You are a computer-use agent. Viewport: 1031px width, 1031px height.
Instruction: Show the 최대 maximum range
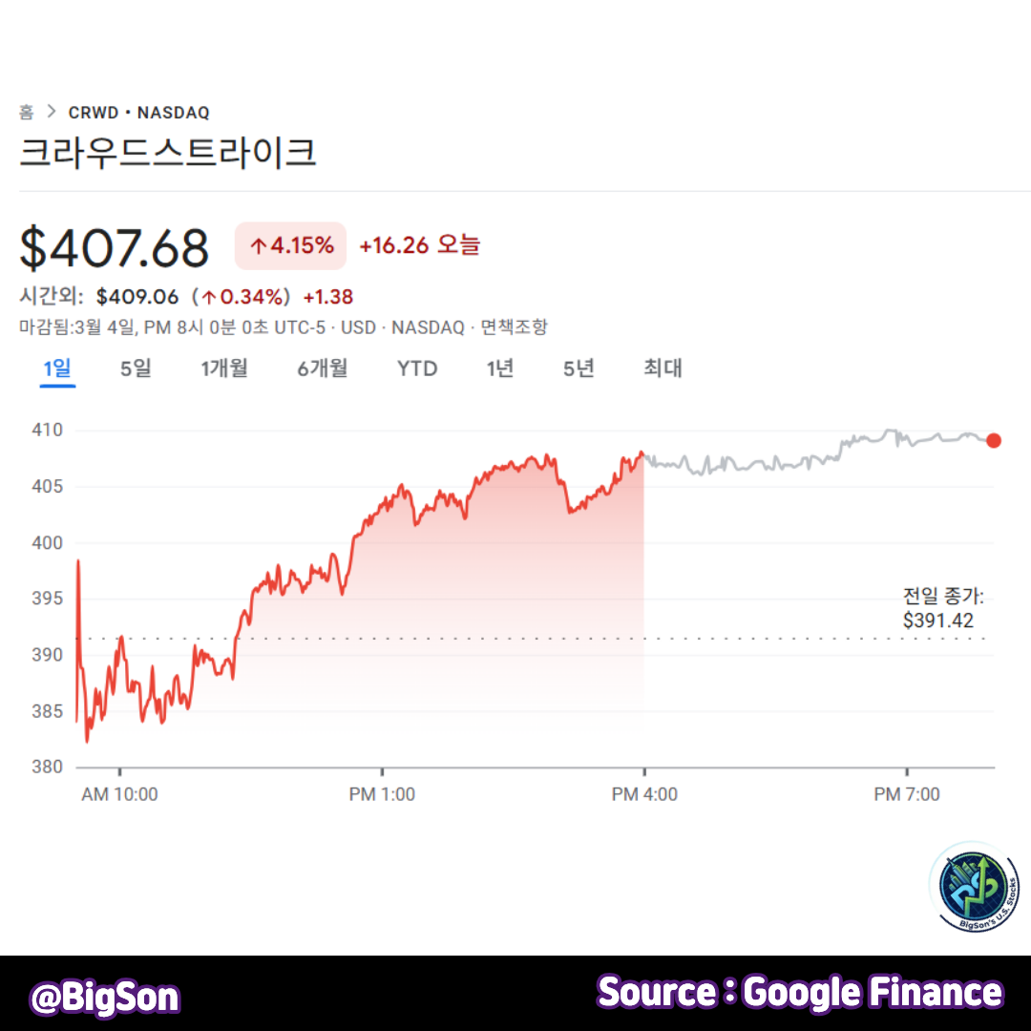(663, 368)
